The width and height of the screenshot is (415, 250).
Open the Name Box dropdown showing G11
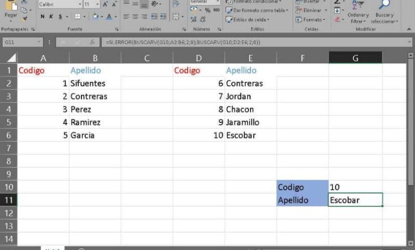click(x=39, y=42)
